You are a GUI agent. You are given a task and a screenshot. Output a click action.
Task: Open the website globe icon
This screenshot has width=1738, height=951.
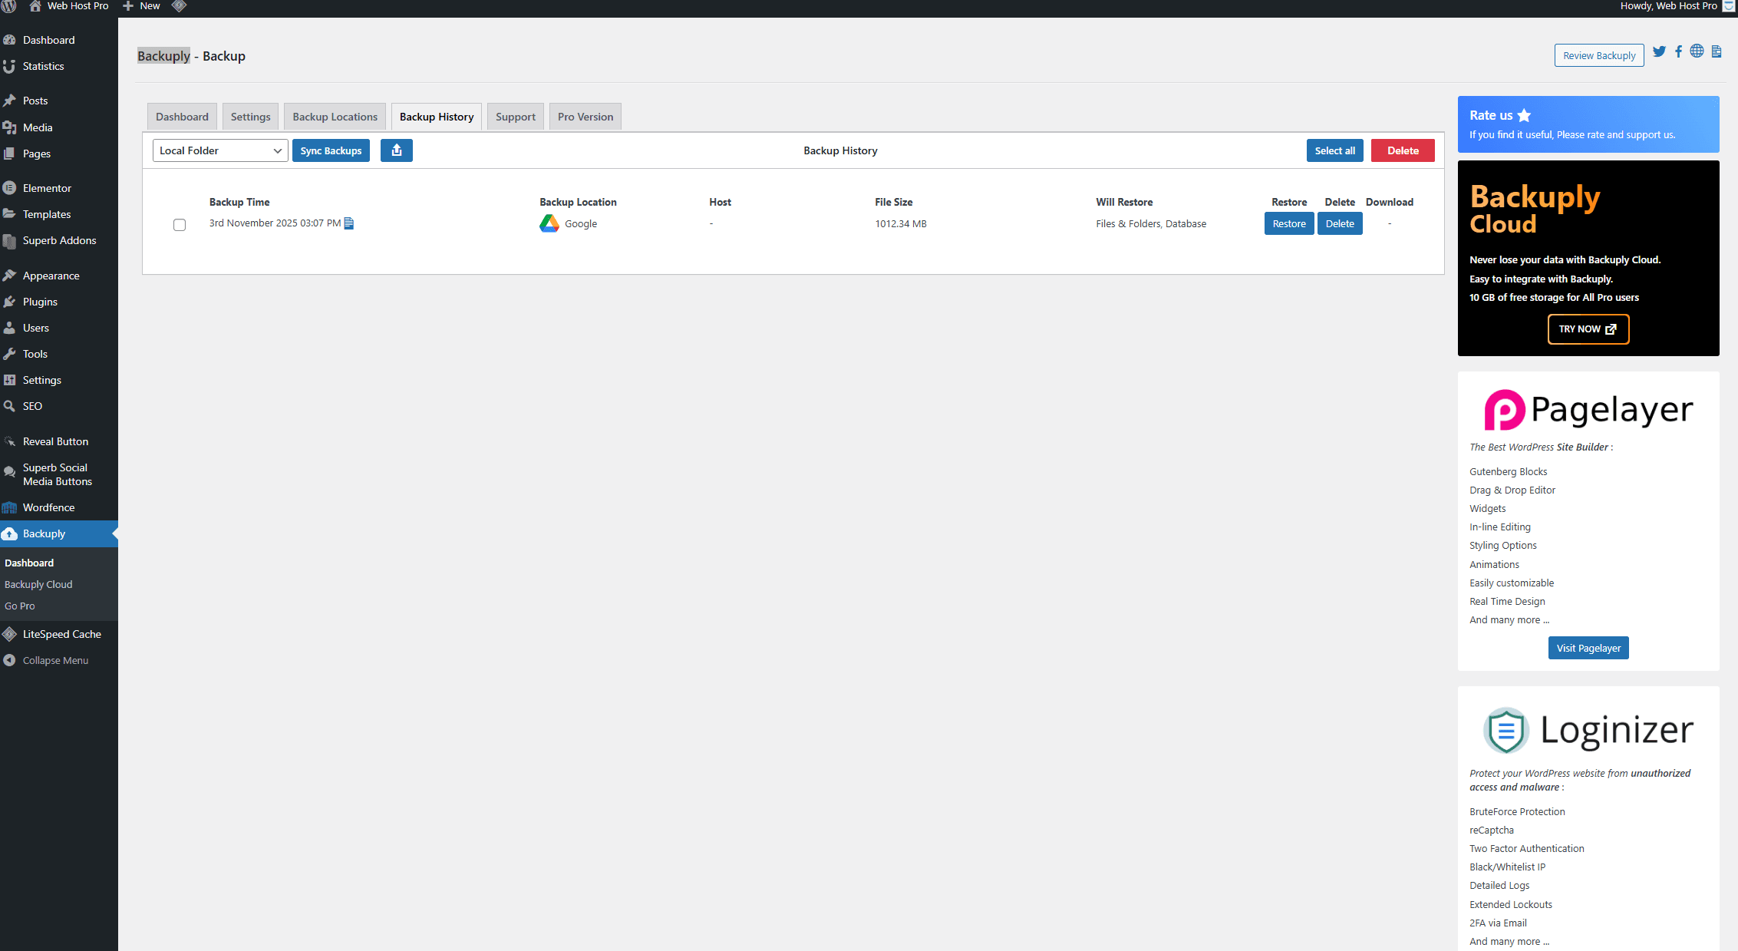(x=1697, y=51)
